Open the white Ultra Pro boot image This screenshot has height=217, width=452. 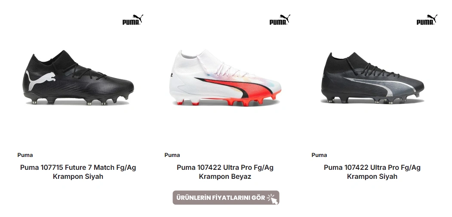click(x=225, y=78)
